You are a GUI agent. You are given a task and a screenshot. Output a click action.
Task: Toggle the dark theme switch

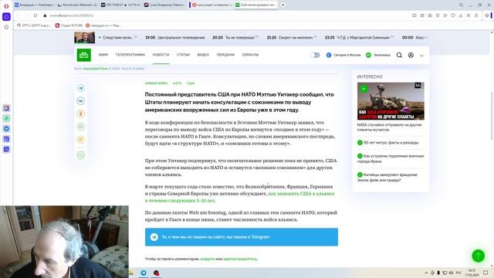315,55
